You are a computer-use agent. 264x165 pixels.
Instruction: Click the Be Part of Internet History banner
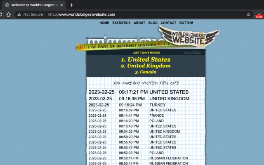(x=120, y=47)
